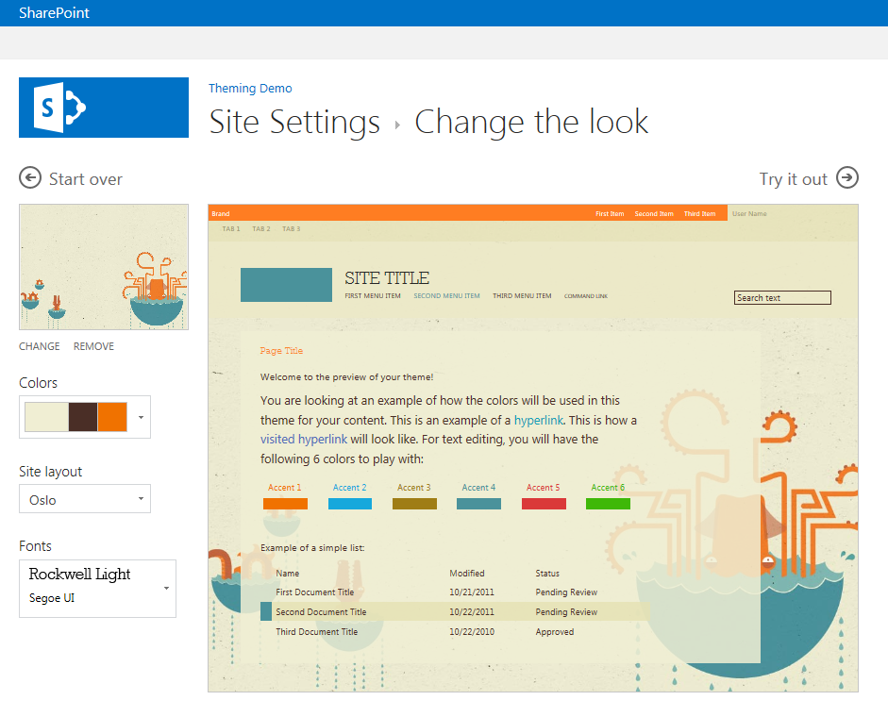Image resolution: width=888 pixels, height=717 pixels.
Task: Click Third Item in preview top bar
Action: pos(699,213)
